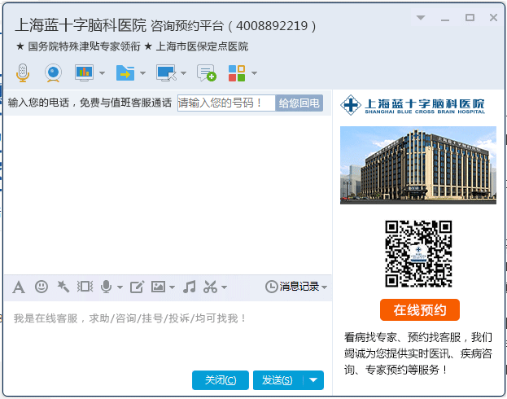Open the title bar dropdown menu triangle
This screenshot has width=507, height=399.
(421, 17)
